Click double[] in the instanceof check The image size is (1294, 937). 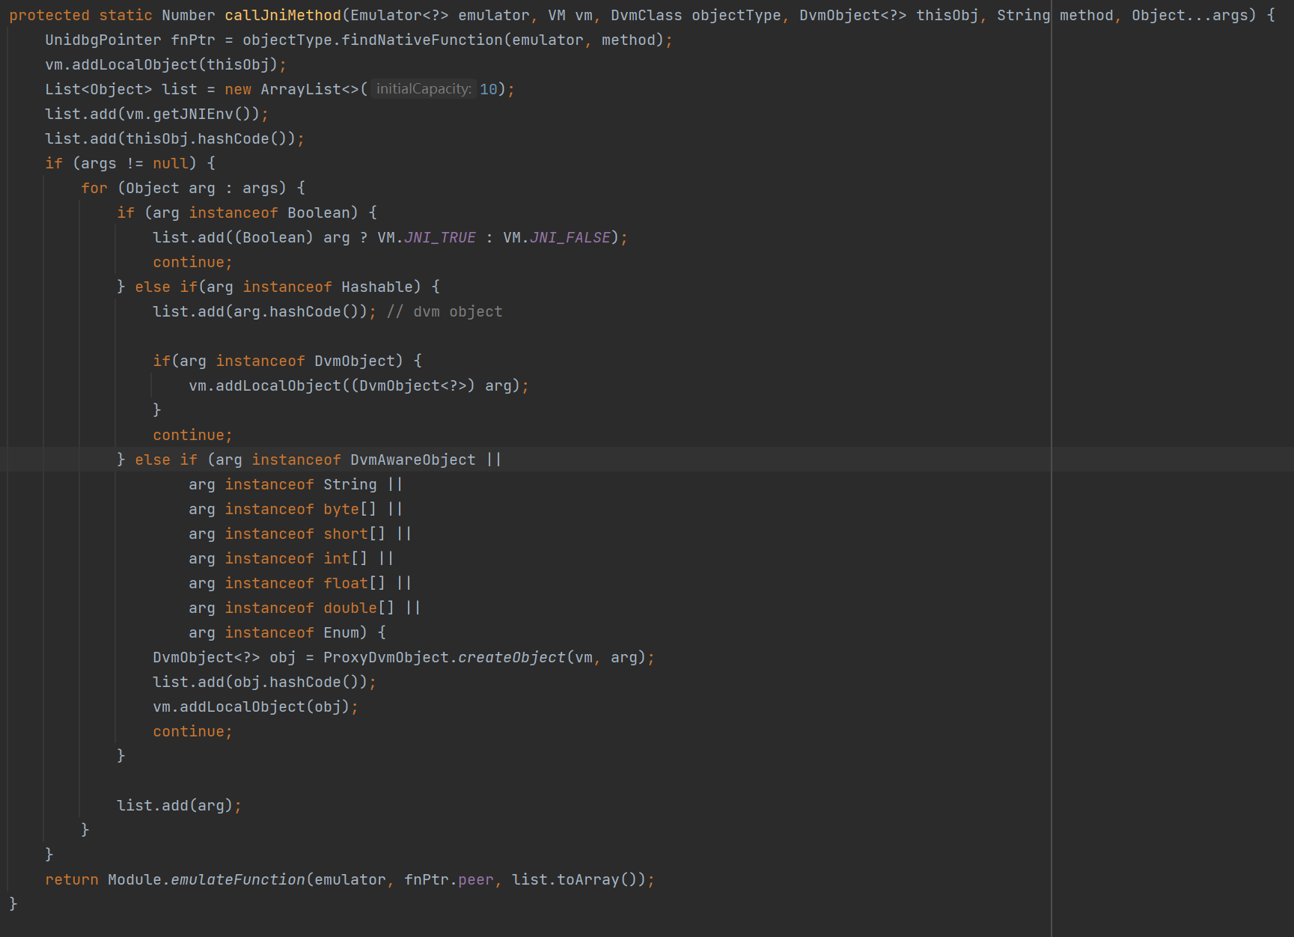[x=358, y=608]
